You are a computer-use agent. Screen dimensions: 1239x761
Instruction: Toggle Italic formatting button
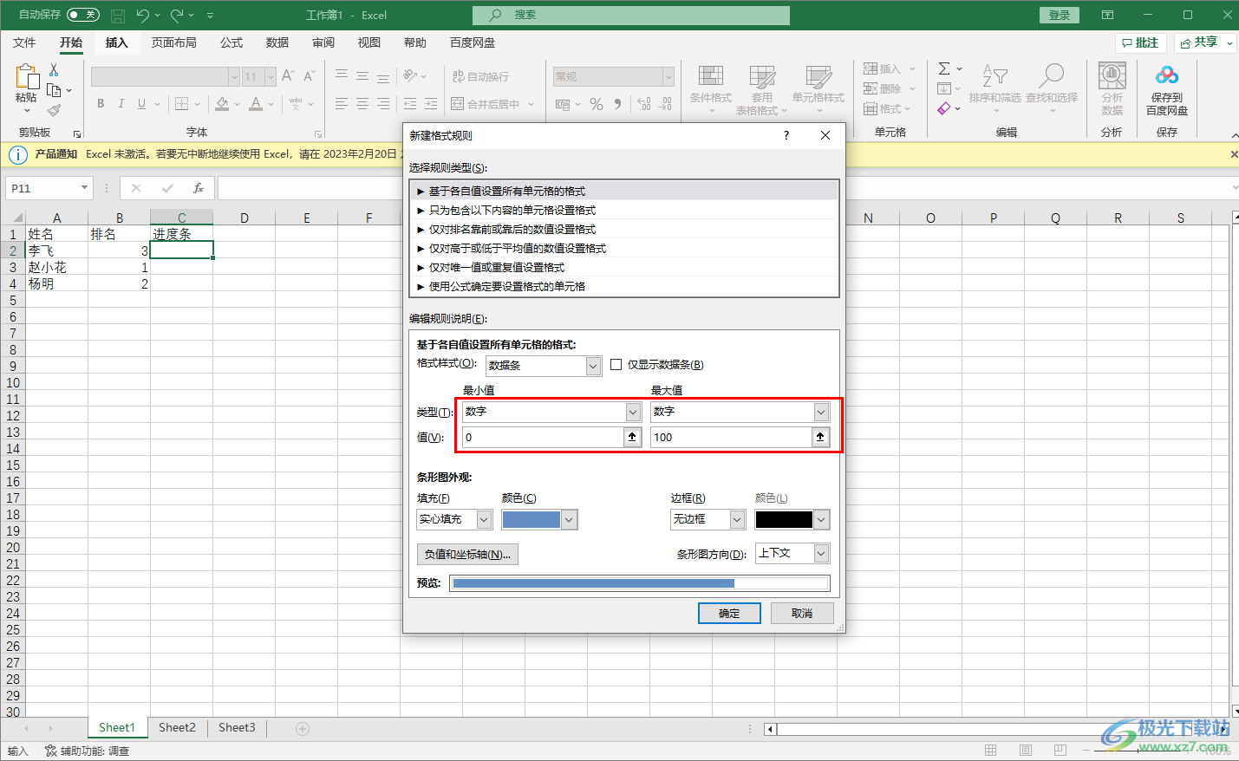(121, 104)
